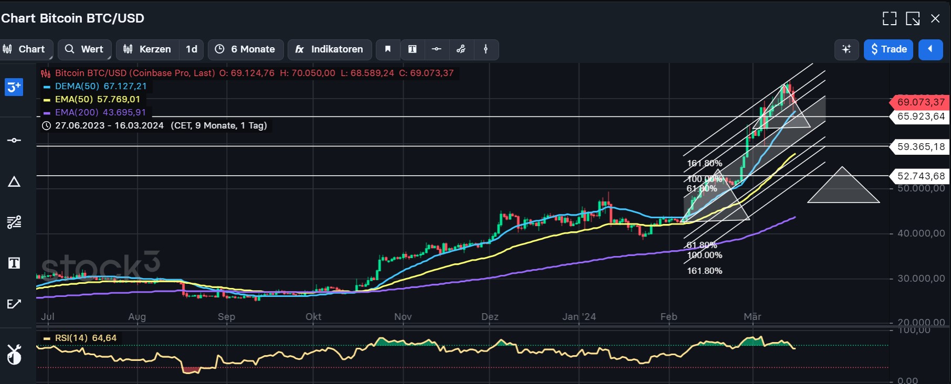
Task: Open the Indikatoren menu
Action: pos(330,49)
